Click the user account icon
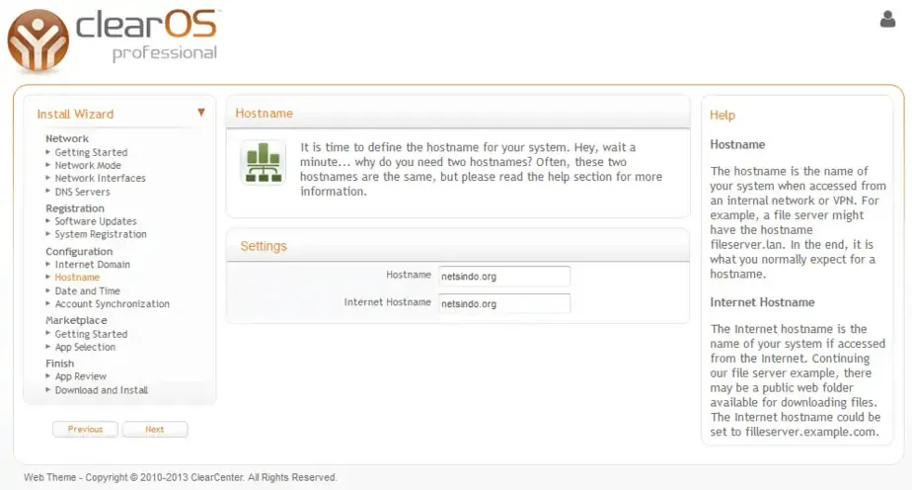Image resolution: width=912 pixels, height=490 pixels. pos(887,19)
